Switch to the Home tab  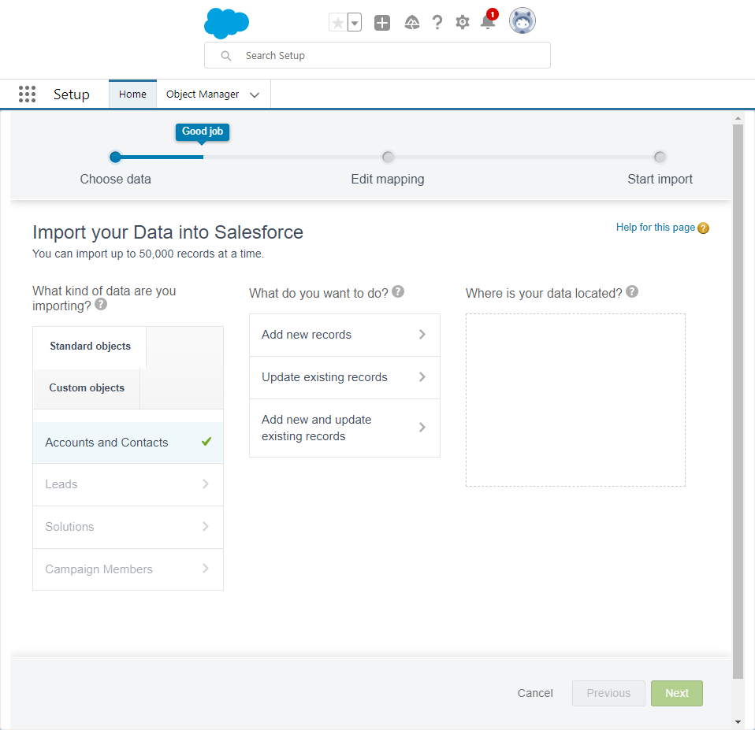132,94
